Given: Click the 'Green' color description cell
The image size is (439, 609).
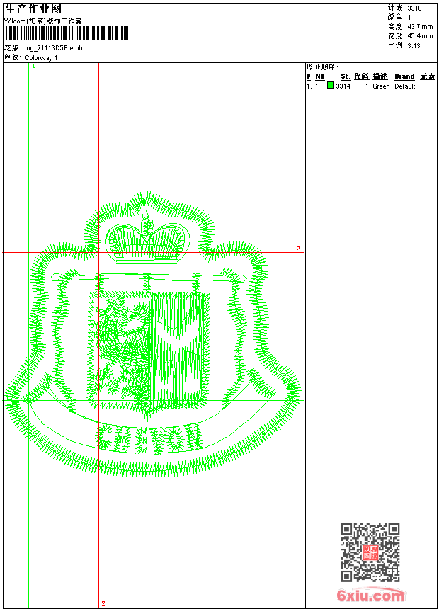Looking at the screenshot, I should [x=381, y=86].
